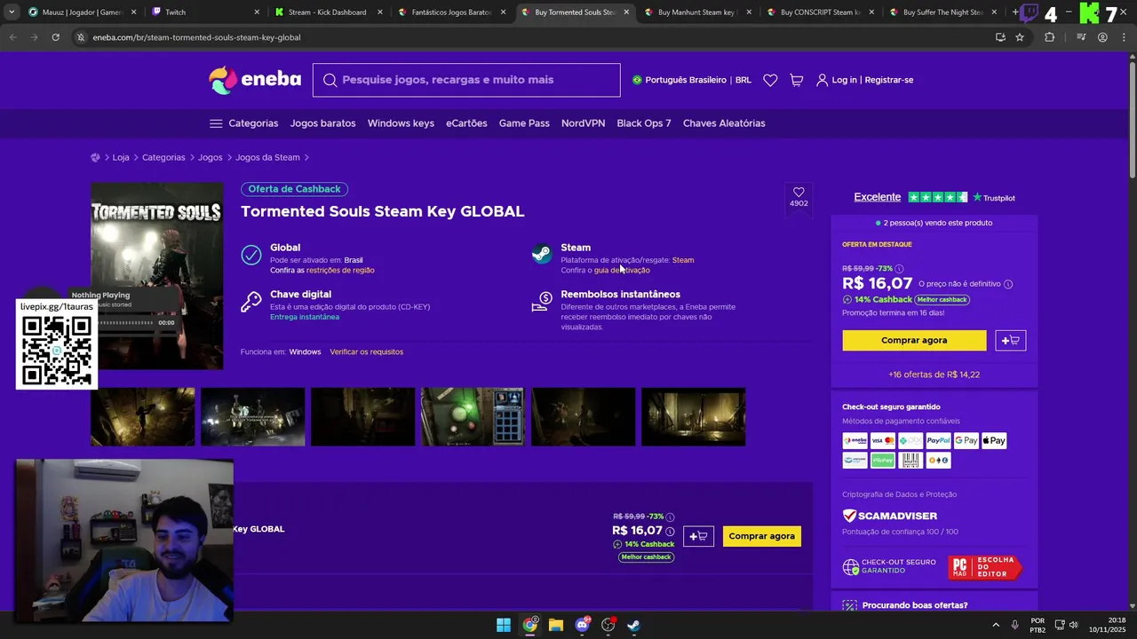Click the Eneba logo
This screenshot has width=1137, height=639.
pyautogui.click(x=255, y=80)
